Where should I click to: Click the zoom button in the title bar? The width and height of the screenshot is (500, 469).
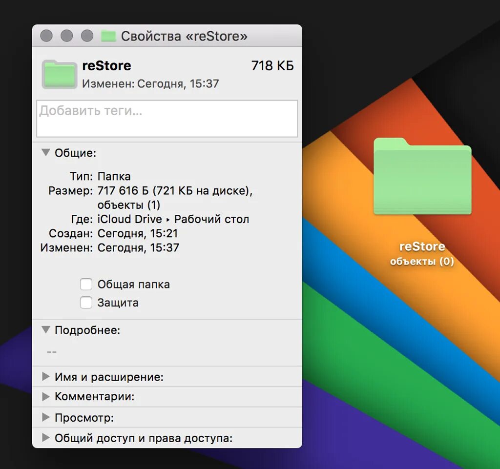click(87, 36)
